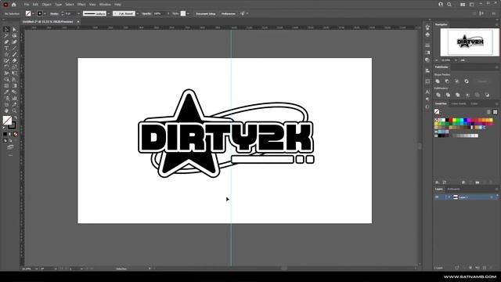Open the brush definition dropdown
Screen dimensions: 501x282
pyautogui.click(x=138, y=14)
